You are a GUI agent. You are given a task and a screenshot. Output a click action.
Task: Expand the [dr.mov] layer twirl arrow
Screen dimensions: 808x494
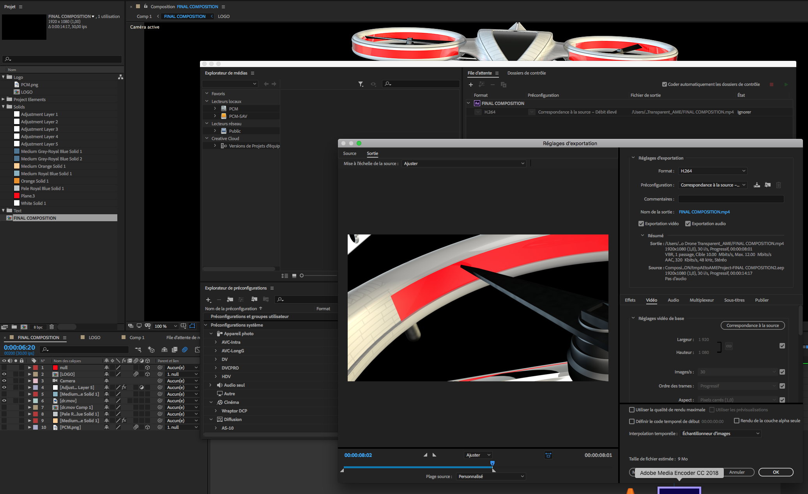[30, 401]
